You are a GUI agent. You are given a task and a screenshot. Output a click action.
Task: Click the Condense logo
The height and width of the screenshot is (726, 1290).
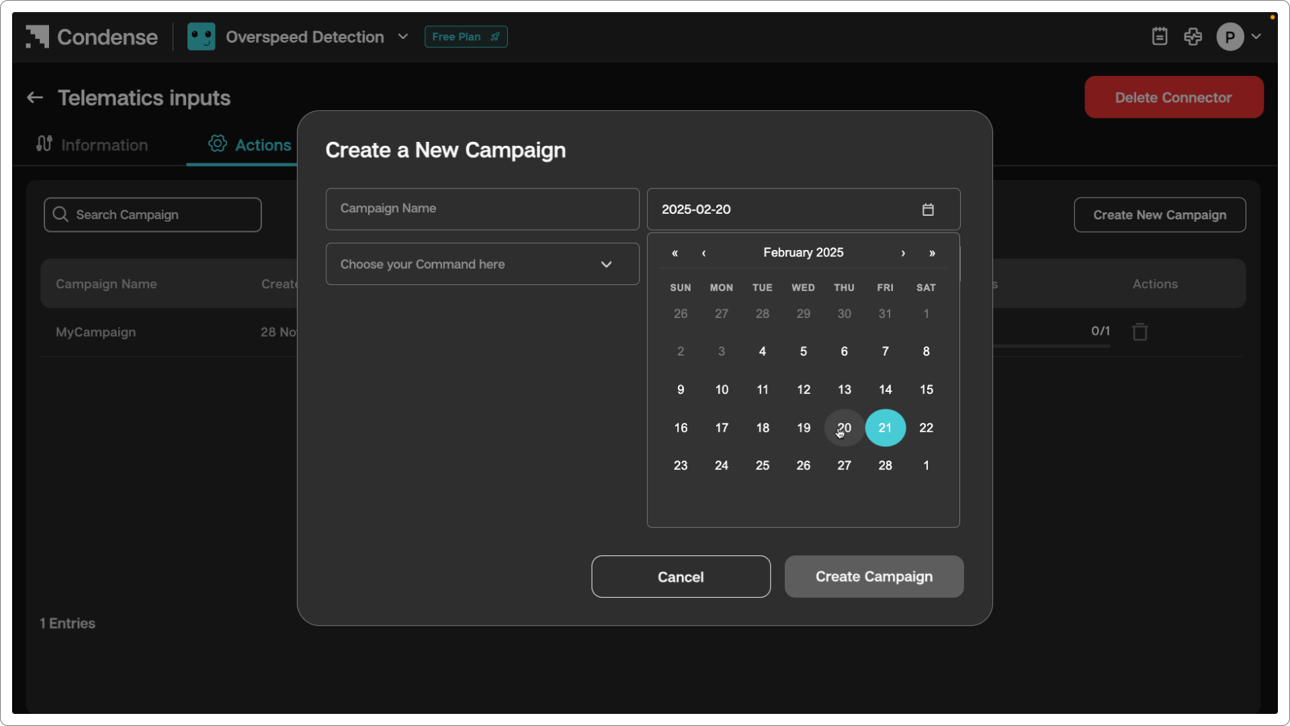[92, 37]
